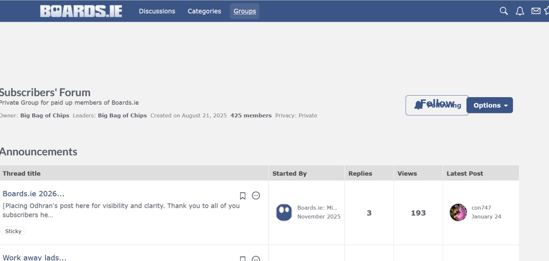Go to Discussions
Image resolution: width=549 pixels, height=261 pixels.
(x=157, y=11)
